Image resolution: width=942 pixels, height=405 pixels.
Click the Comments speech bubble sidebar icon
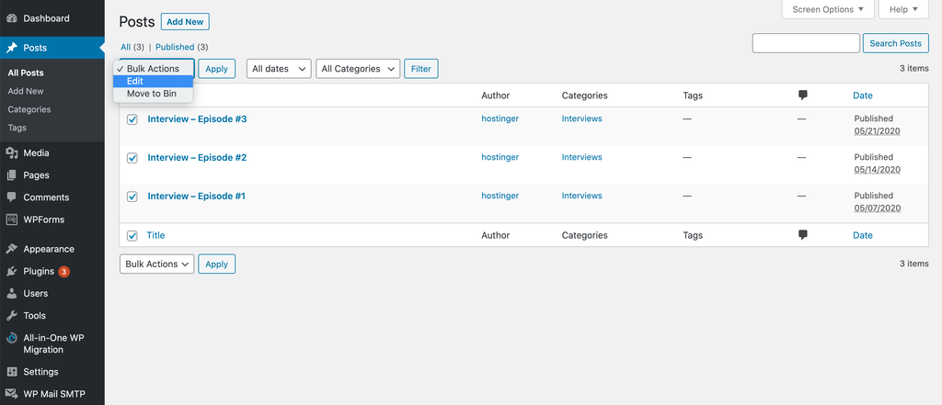pyautogui.click(x=11, y=197)
